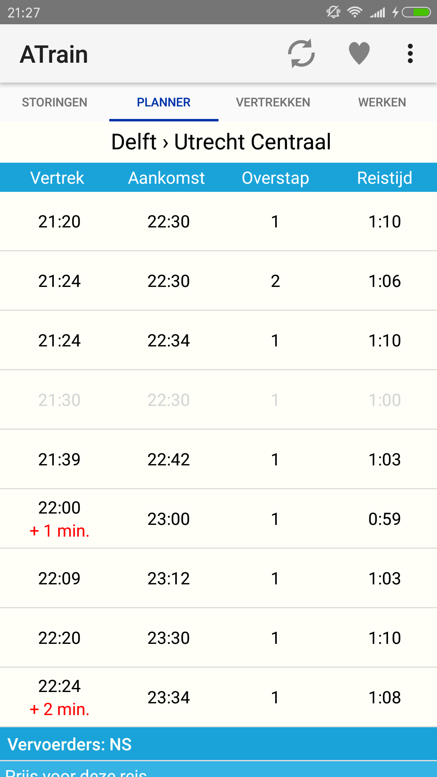
Task: Select the trip with 2 transfers
Action: pyautogui.click(x=218, y=281)
